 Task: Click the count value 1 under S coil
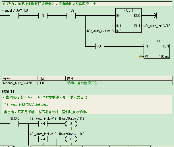coord(71,129)
